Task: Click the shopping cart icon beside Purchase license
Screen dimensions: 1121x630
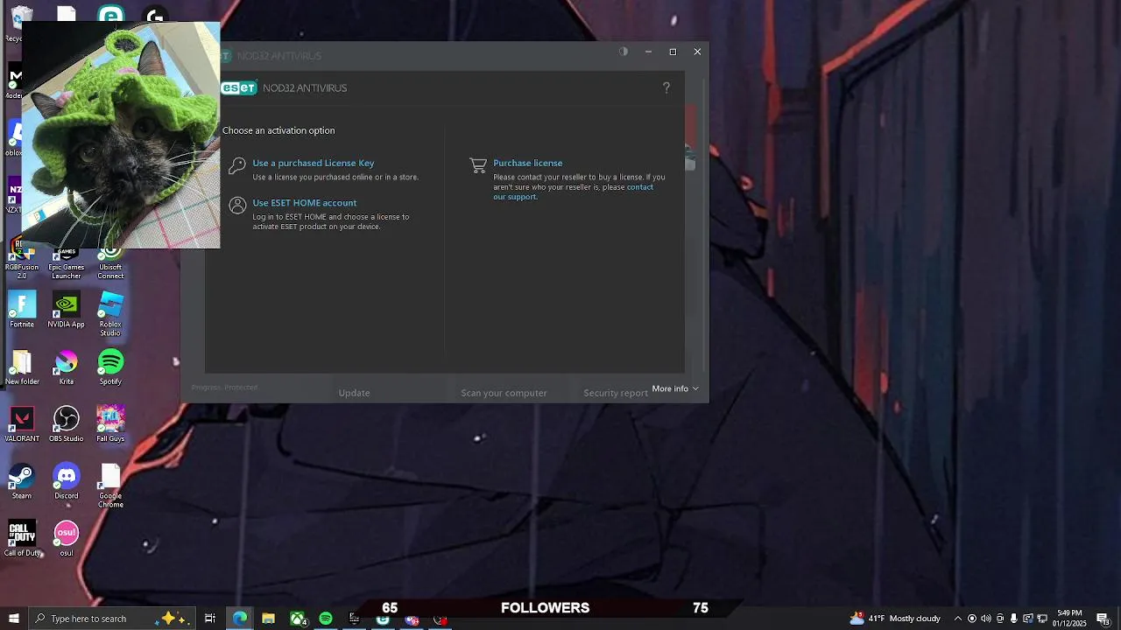Action: (478, 165)
